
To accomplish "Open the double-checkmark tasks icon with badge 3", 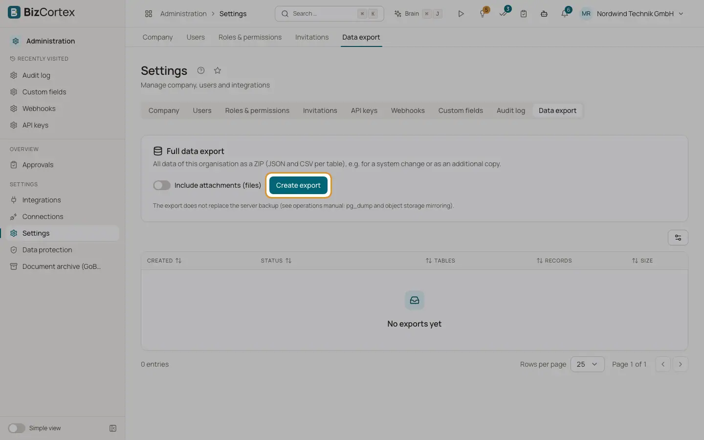I will [503, 14].
